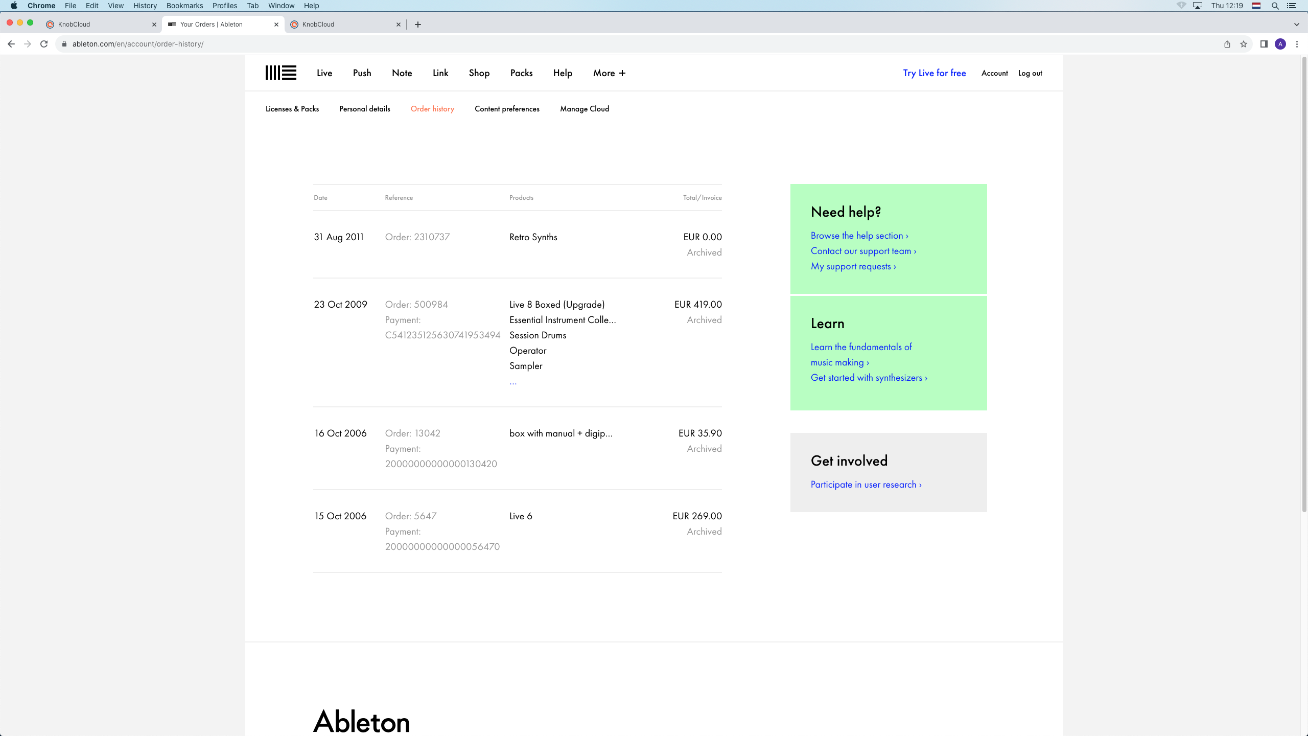Open the Licenses & Packs tab
Viewport: 1308px width, 736px height.
coord(292,109)
